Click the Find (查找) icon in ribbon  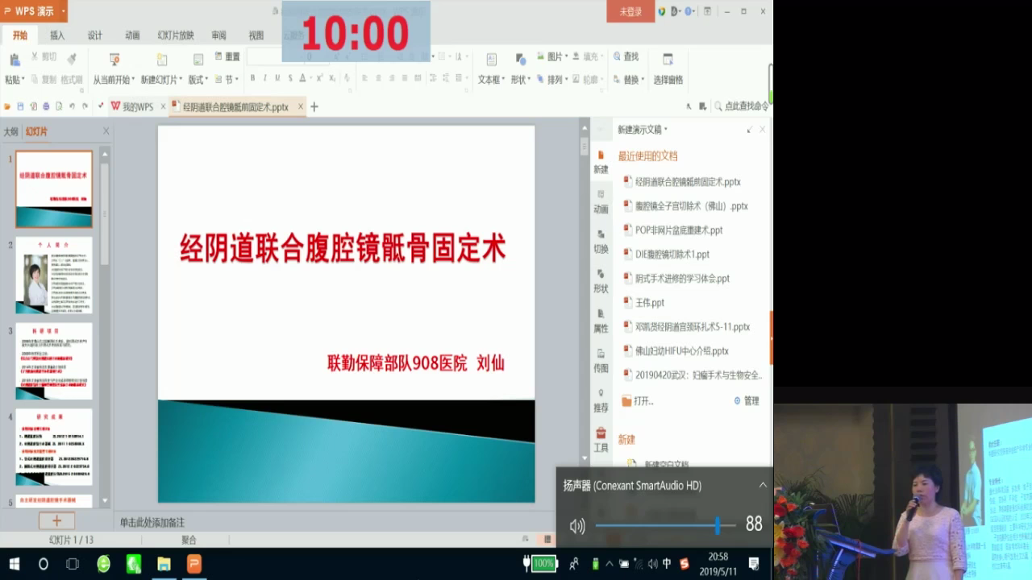[x=626, y=56]
